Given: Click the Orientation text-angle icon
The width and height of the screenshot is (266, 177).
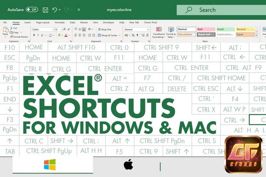Looking at the screenshot, I should [x=90, y=29].
